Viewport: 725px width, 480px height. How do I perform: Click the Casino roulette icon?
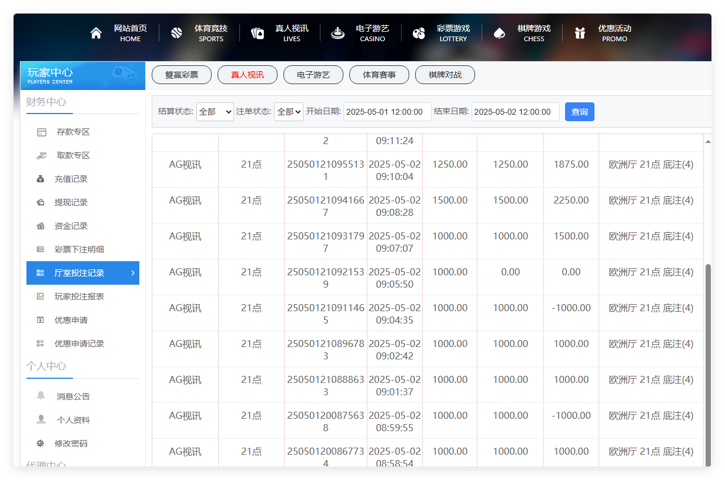coord(338,34)
